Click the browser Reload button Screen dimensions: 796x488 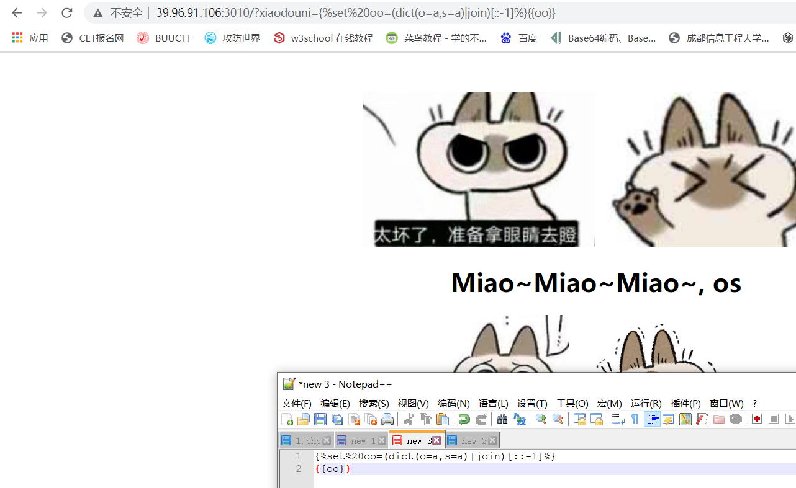coord(66,12)
